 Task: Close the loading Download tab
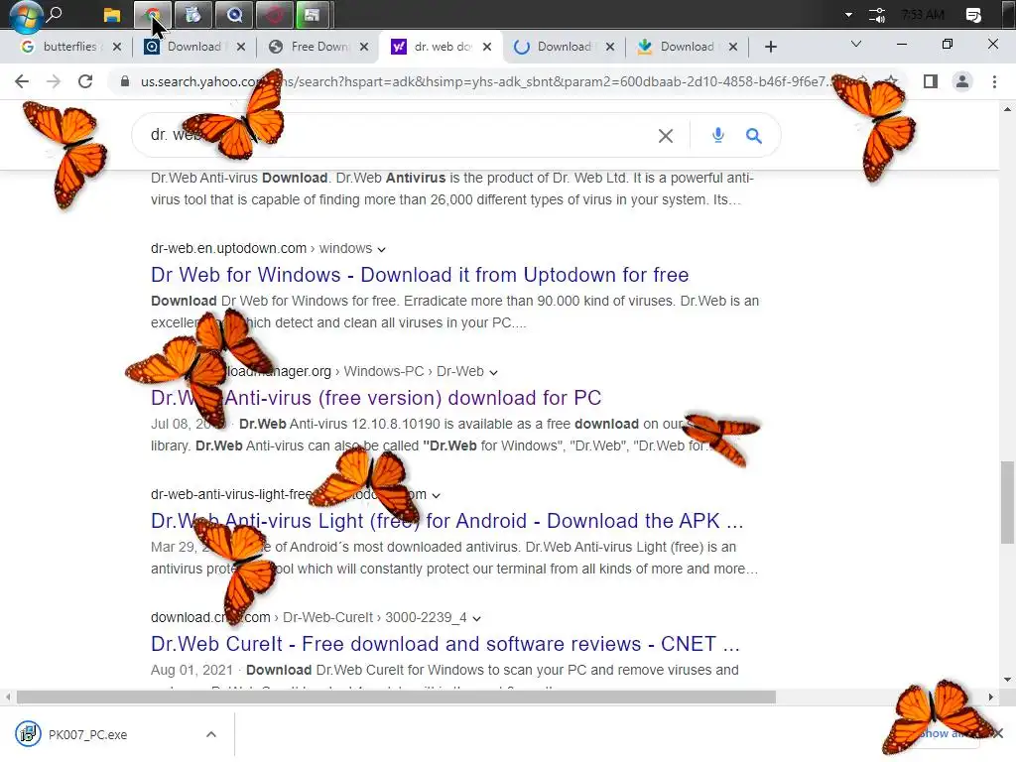[x=610, y=47]
